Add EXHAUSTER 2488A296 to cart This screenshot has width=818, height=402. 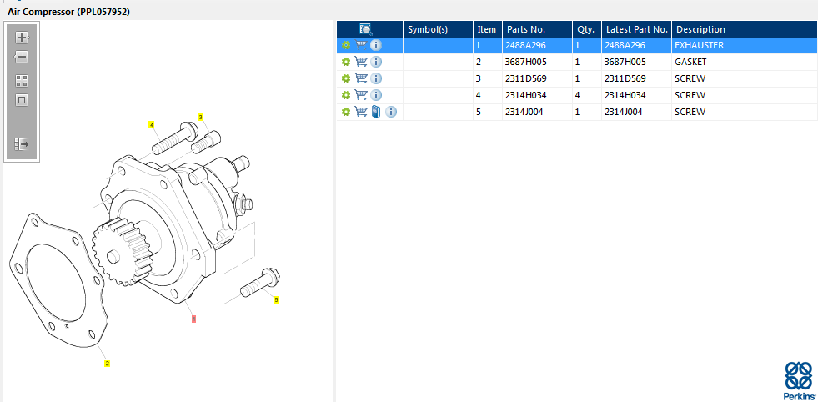point(361,45)
